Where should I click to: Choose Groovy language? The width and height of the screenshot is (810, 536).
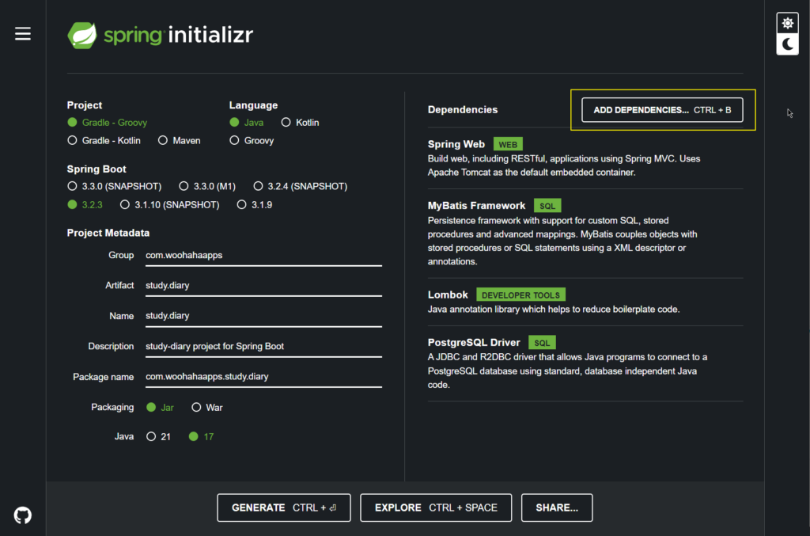click(x=252, y=141)
